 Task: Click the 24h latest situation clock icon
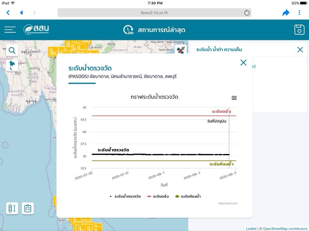click(x=128, y=30)
